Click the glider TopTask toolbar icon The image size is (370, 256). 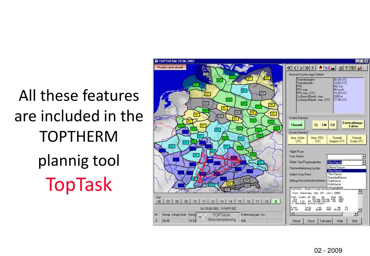coord(365,68)
